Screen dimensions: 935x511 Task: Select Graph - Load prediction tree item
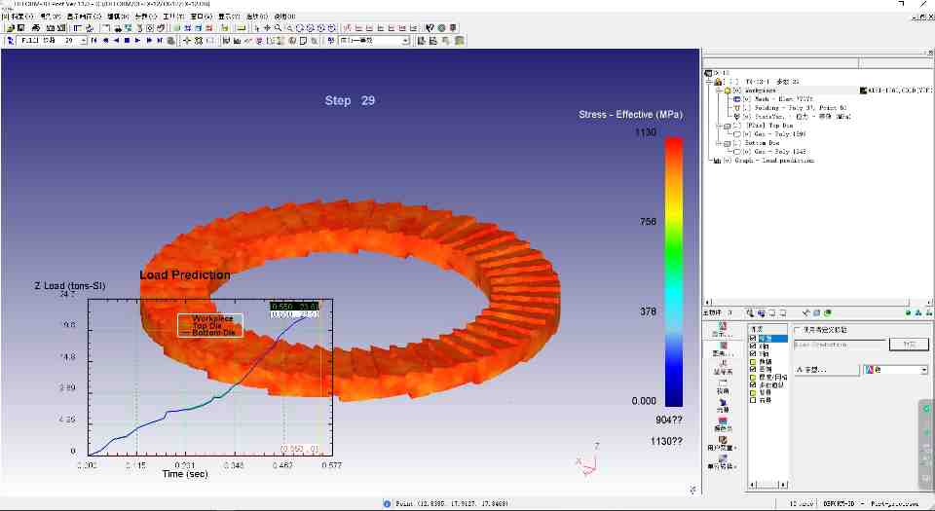tap(769, 160)
